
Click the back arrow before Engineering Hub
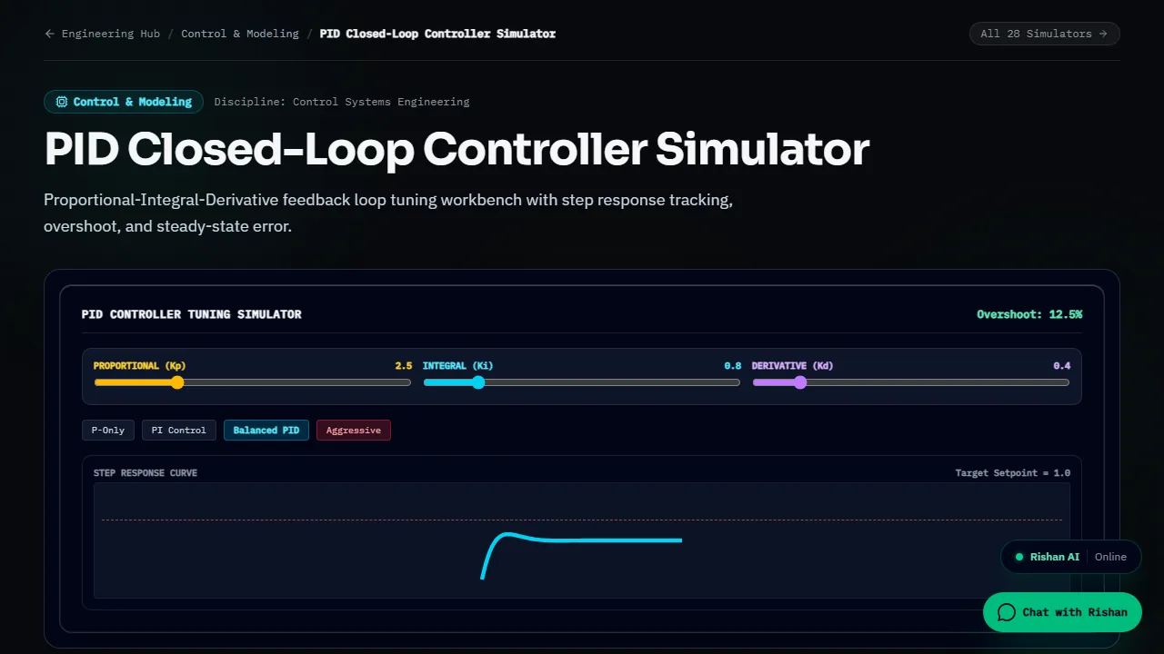point(49,34)
